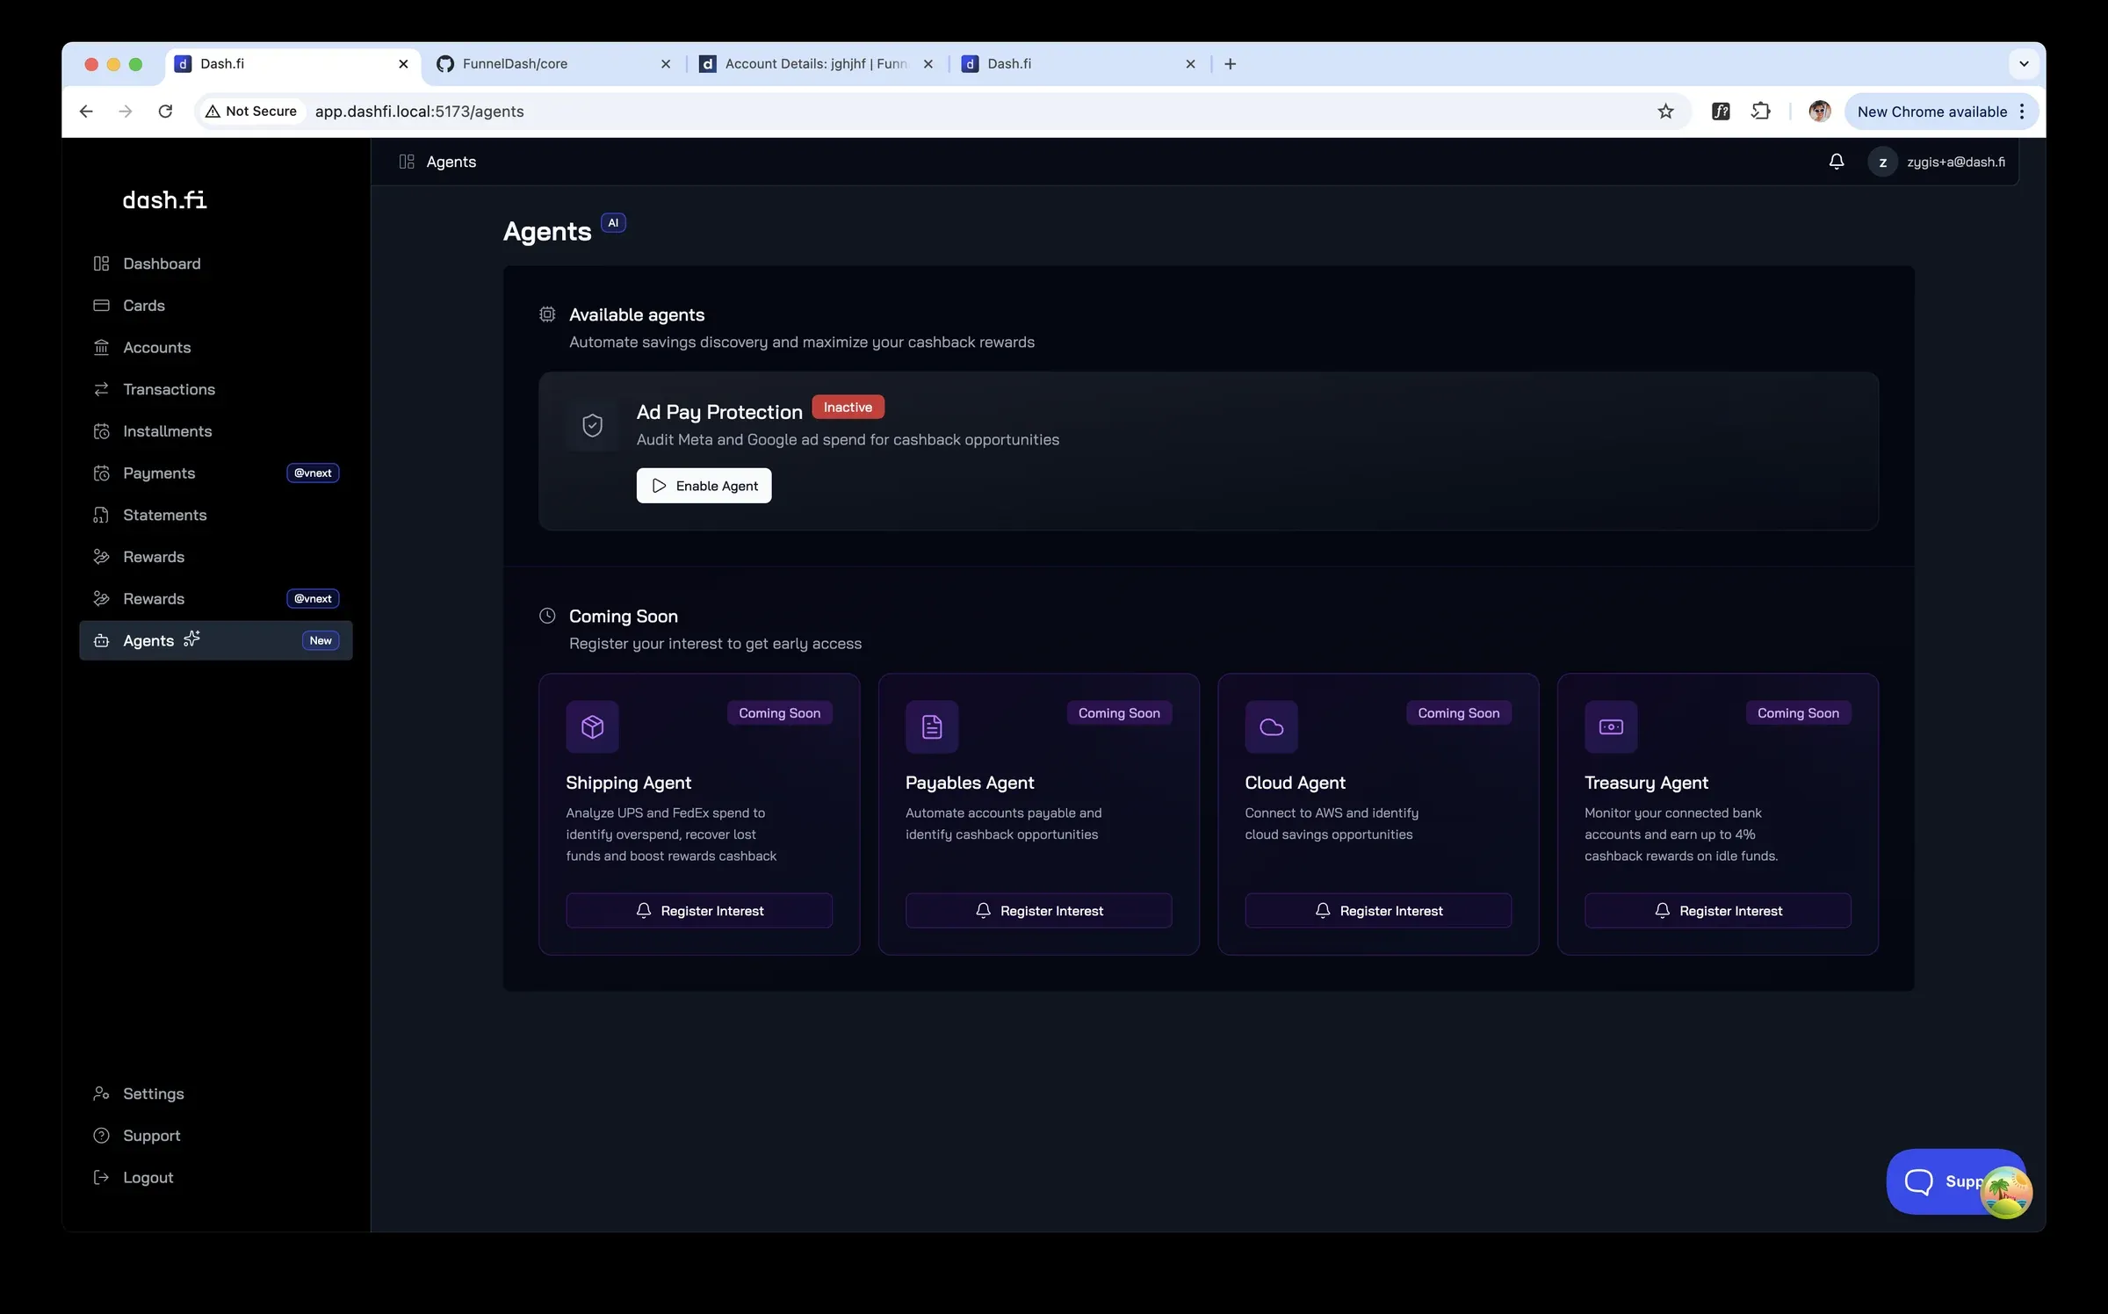This screenshot has height=1314, width=2108.
Task: Open Statements in the sidebar
Action: click(x=215, y=515)
